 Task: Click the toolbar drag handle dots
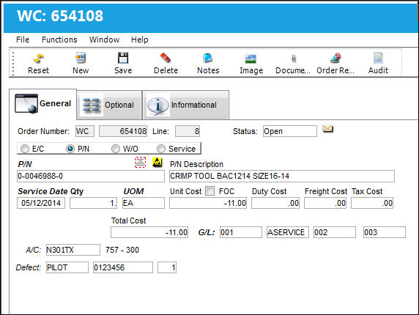pyautogui.click(x=13, y=63)
